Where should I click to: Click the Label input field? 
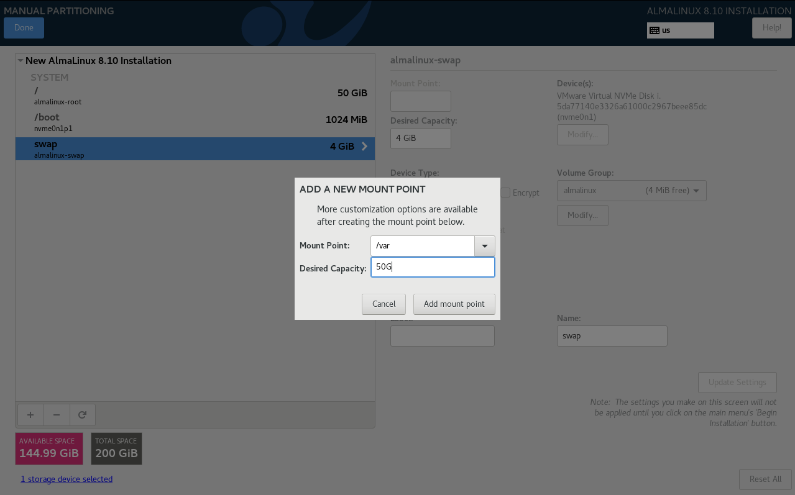click(x=443, y=336)
